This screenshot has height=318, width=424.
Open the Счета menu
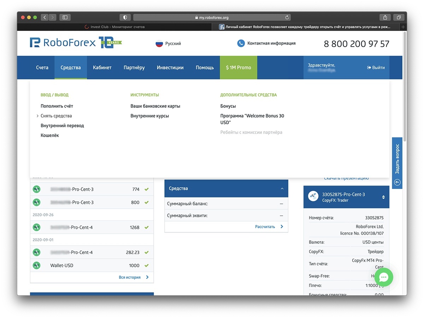[42, 67]
